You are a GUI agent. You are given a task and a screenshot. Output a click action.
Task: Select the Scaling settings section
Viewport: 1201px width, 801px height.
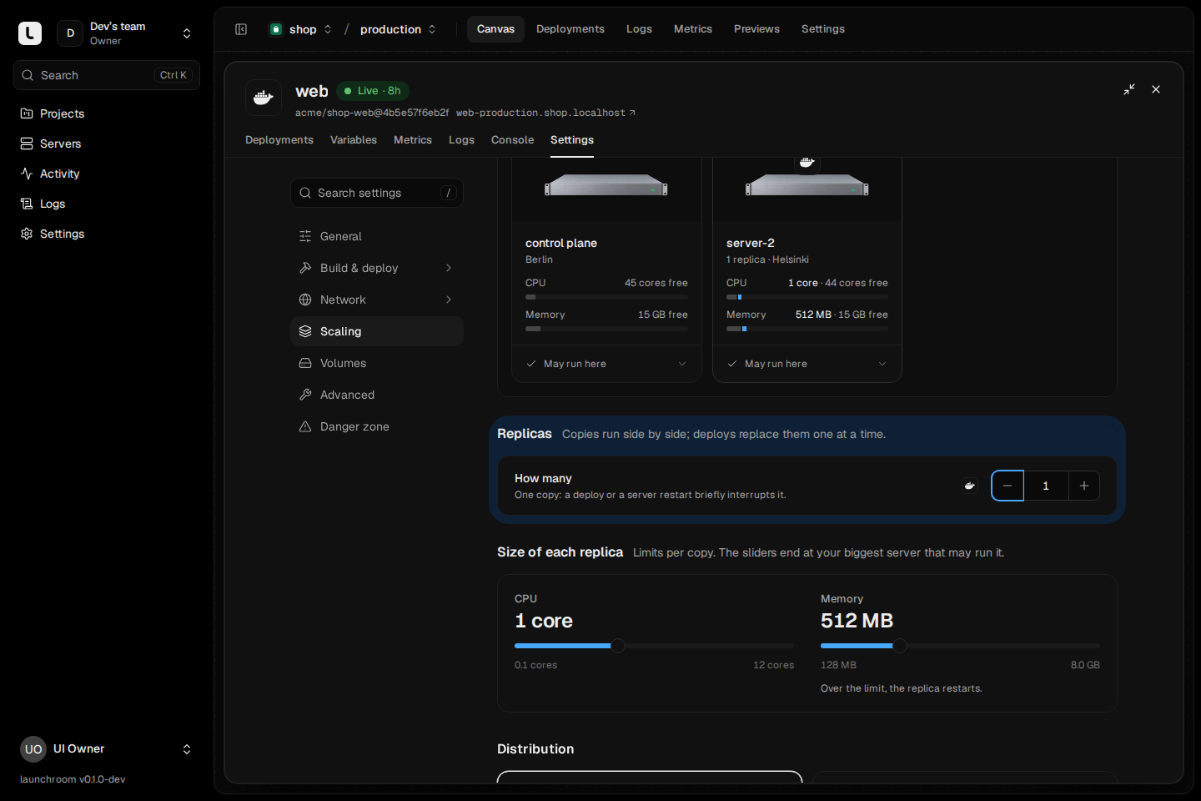pos(377,331)
